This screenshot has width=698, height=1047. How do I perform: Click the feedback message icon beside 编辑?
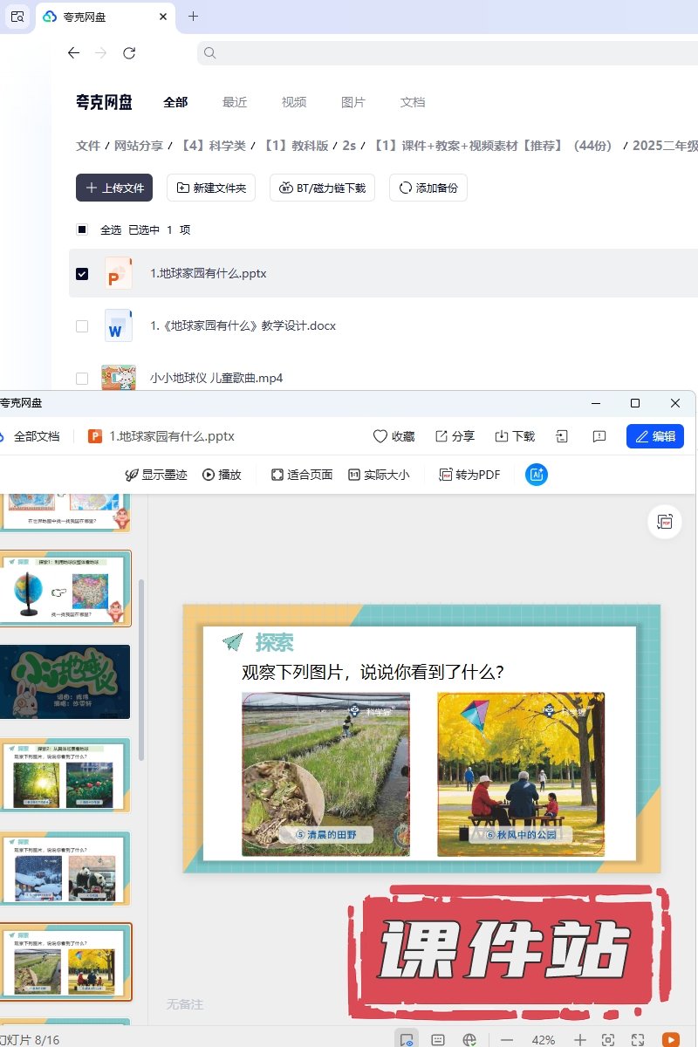pyautogui.click(x=599, y=436)
